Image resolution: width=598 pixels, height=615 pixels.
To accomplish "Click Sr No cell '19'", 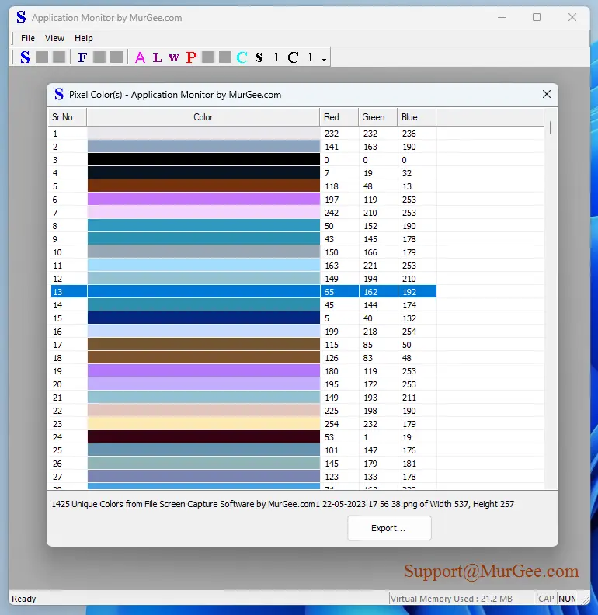I will (57, 371).
